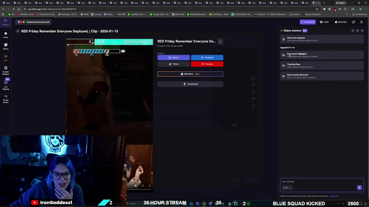Close the Eklipse Assistant panel
The height and width of the screenshot is (207, 369).
pos(362,30)
